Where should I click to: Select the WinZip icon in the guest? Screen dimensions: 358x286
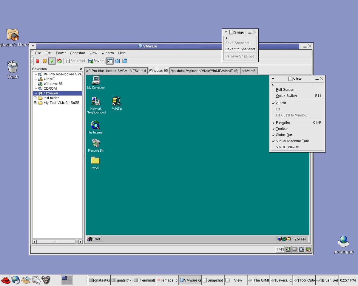point(117,103)
